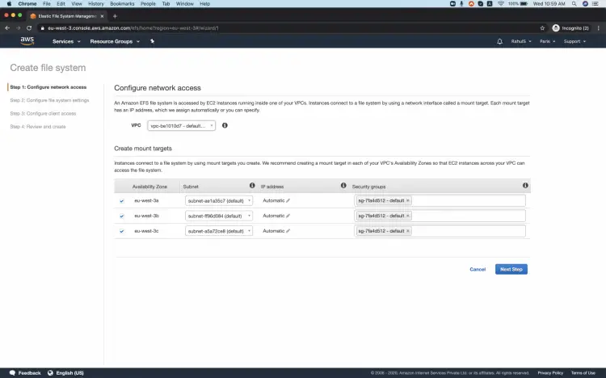Edit the IP address pencil for eu-west-3c

[x=288, y=231]
